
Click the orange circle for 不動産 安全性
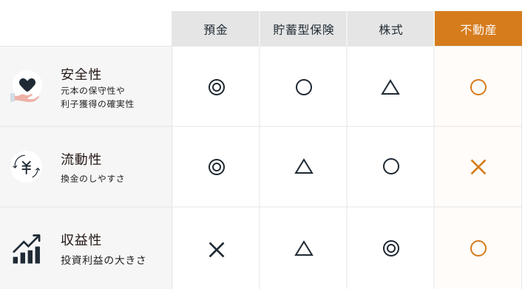[x=478, y=87]
